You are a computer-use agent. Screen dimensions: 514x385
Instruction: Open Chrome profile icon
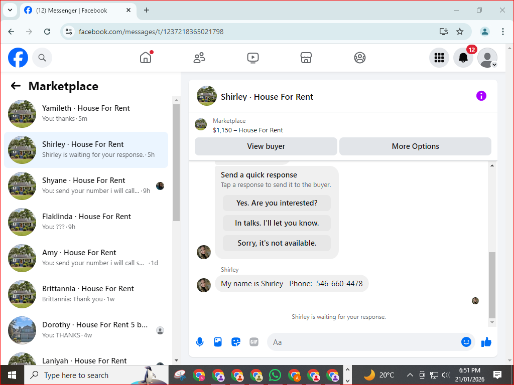[485, 32]
